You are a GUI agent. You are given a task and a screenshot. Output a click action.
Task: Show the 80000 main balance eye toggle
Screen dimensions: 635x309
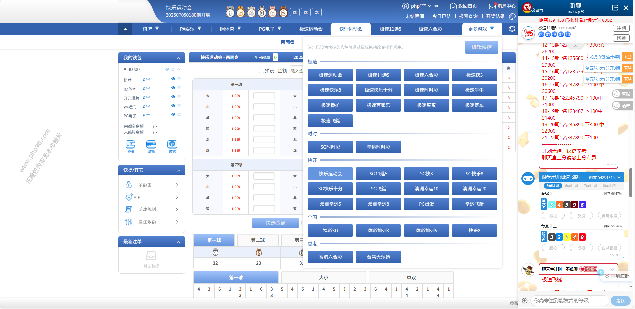pos(167,69)
